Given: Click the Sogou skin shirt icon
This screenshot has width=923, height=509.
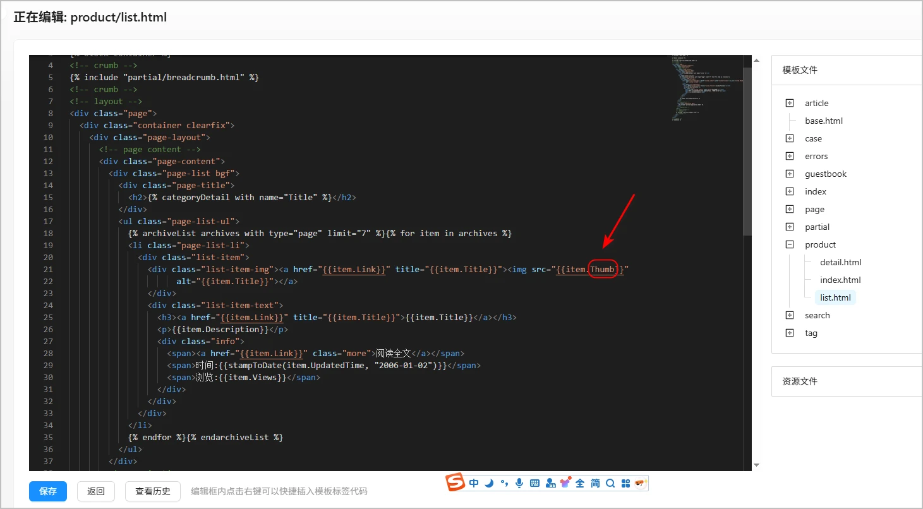Looking at the screenshot, I should point(565,483).
